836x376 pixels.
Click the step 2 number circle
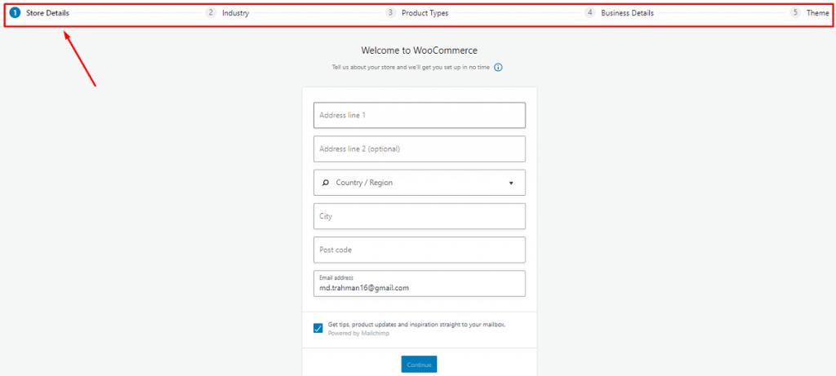[211, 13]
